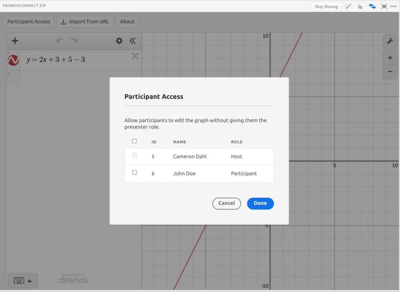
Task: Click the redo arrow icon
Action: click(x=74, y=40)
